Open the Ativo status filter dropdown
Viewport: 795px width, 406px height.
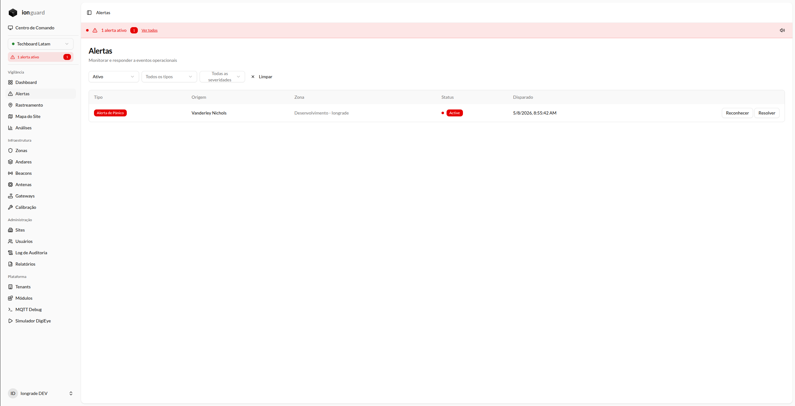[x=114, y=77]
